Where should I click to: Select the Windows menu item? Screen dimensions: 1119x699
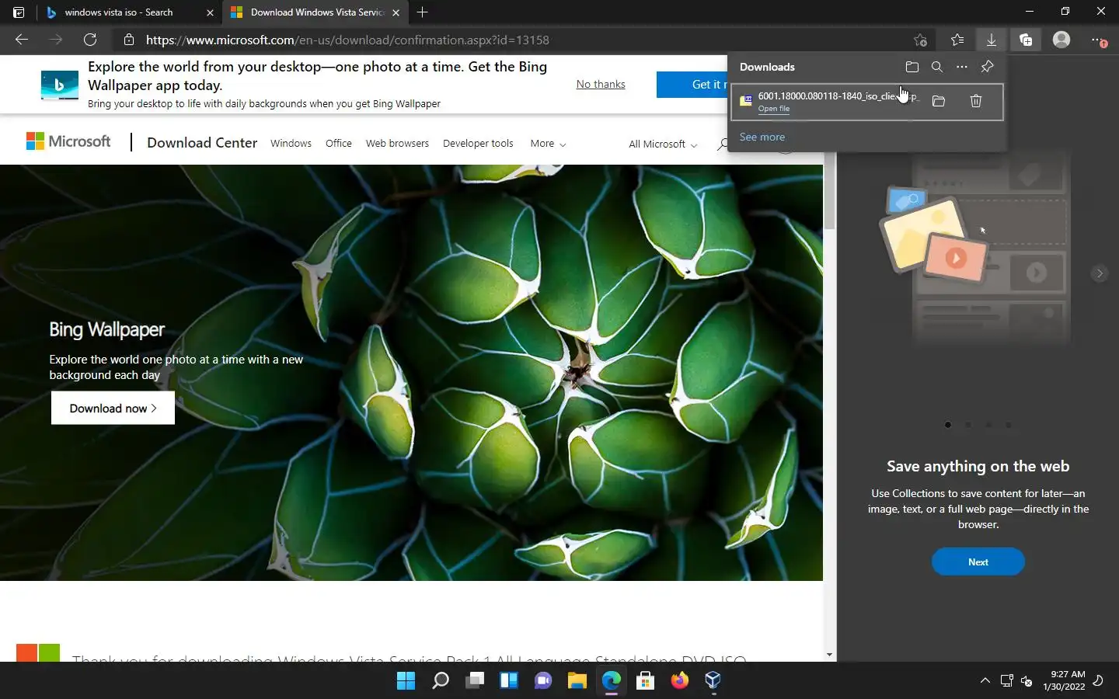pos(291,144)
